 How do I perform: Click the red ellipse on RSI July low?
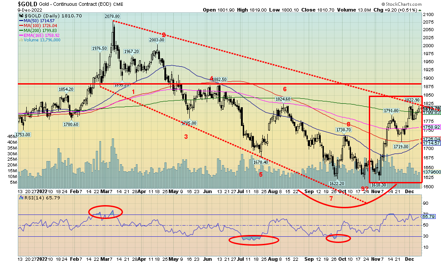click(253, 240)
